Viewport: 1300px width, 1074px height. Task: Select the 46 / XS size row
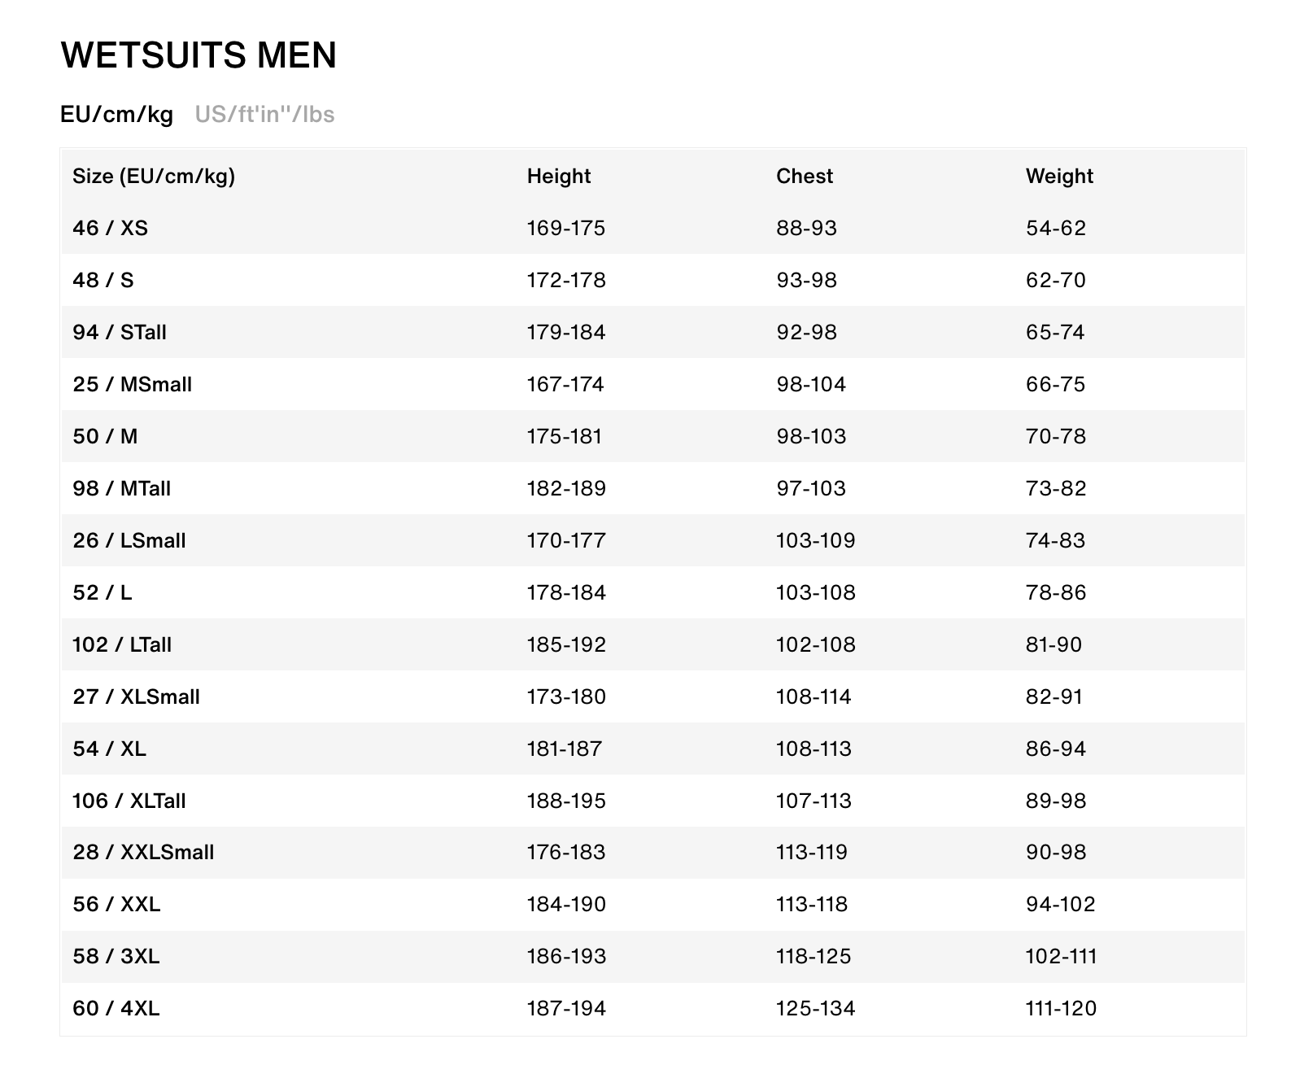click(110, 228)
